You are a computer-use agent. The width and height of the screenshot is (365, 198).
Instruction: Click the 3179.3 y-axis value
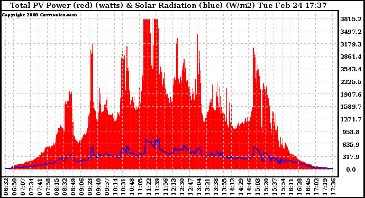click(x=351, y=44)
